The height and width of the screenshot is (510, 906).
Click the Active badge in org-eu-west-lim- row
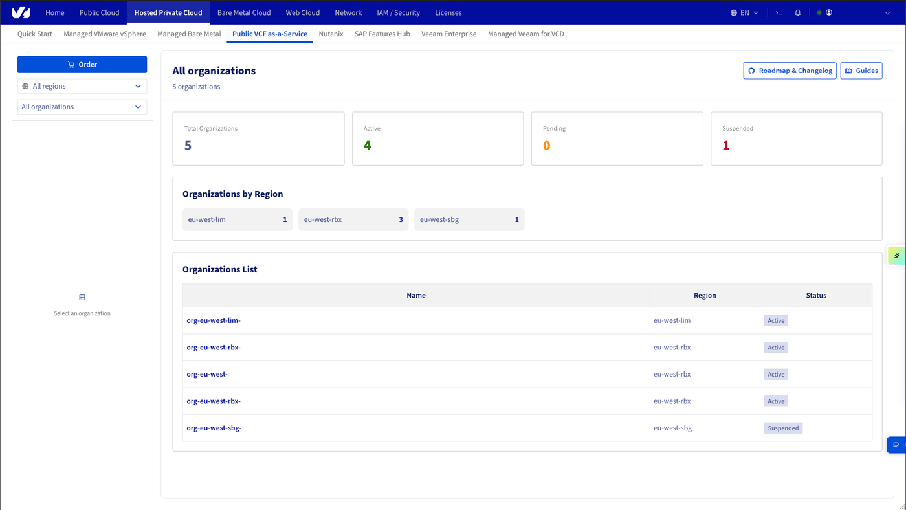pyautogui.click(x=776, y=320)
